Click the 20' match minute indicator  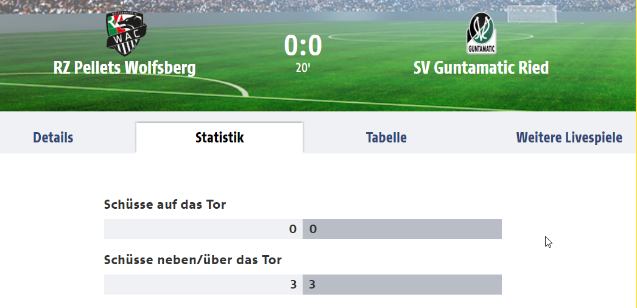click(303, 68)
